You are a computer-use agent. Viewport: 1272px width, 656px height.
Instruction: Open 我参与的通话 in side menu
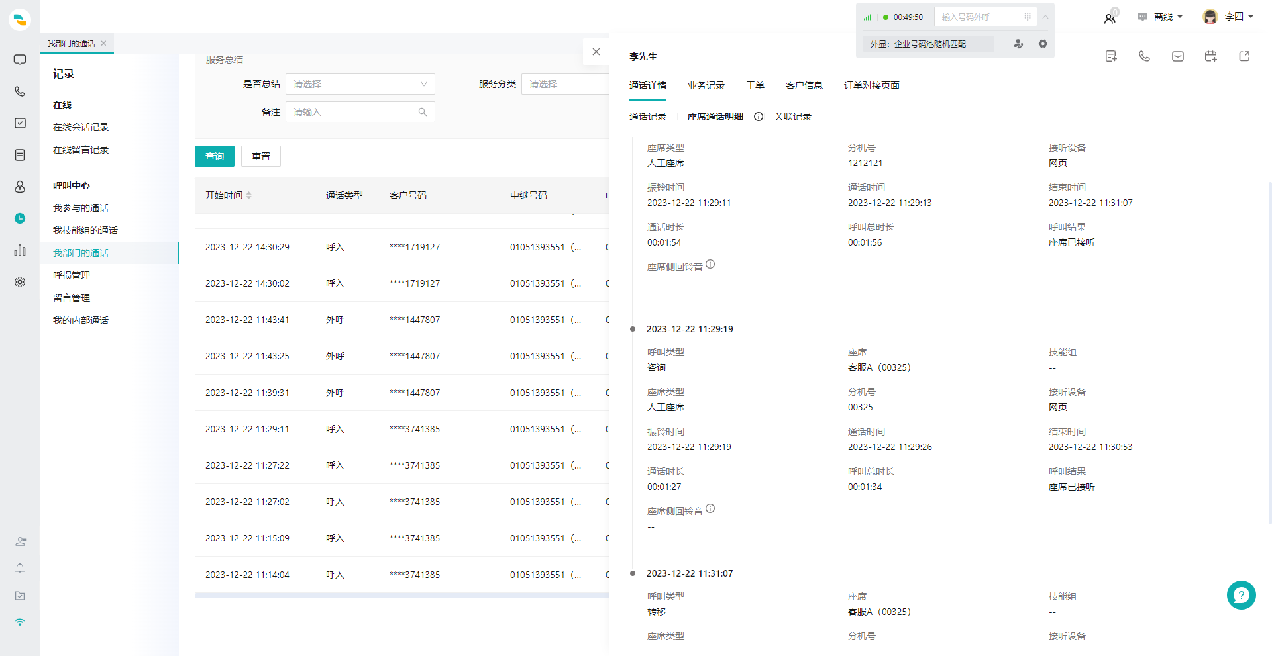[x=81, y=208]
